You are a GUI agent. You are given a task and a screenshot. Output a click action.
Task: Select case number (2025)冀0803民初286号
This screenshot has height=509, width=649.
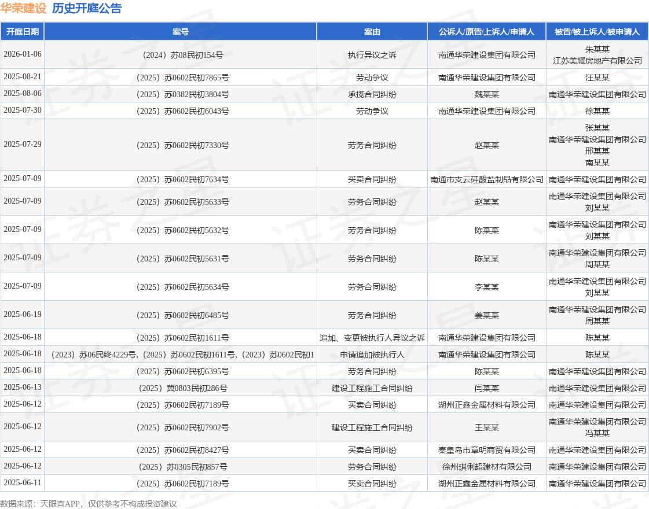(181, 389)
